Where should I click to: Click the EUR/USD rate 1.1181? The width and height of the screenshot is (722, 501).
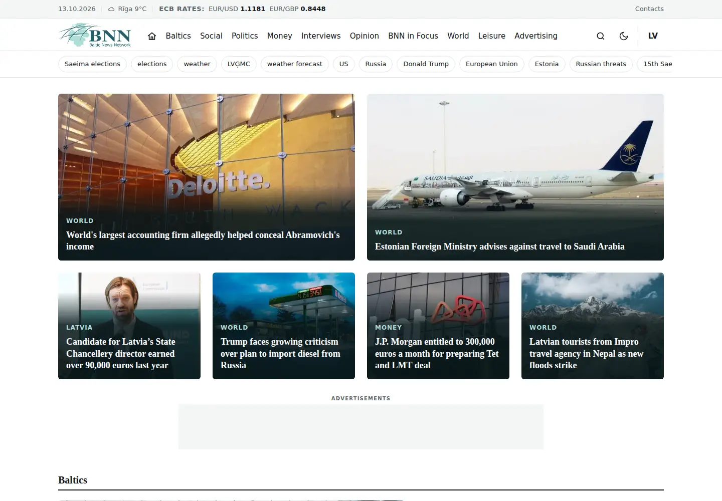pos(253,9)
